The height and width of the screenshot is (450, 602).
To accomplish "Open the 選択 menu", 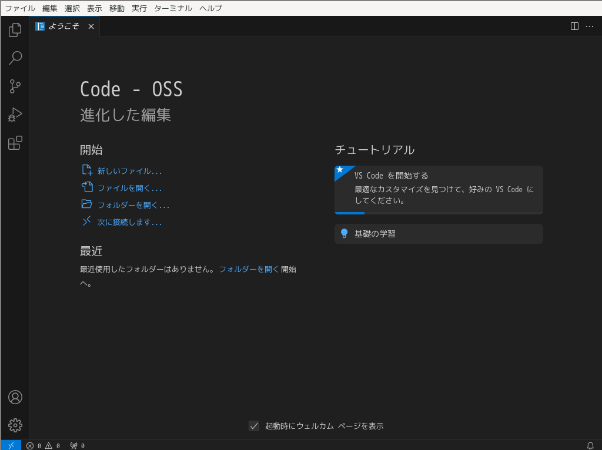I will click(x=72, y=8).
